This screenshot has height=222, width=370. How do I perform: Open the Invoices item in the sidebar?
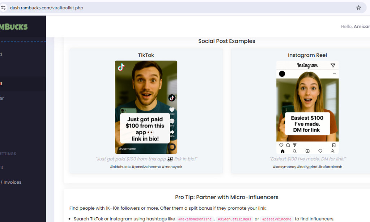11,182
